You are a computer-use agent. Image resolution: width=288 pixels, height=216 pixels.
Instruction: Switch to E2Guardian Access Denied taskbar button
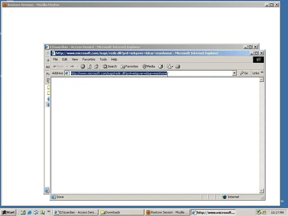point(76,212)
